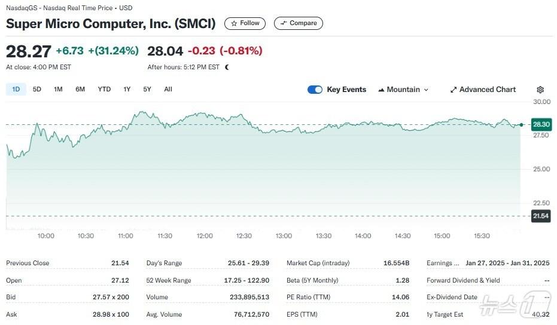The height and width of the screenshot is (325, 557).
Task: Toggle the Key Events switch
Action: tap(315, 90)
